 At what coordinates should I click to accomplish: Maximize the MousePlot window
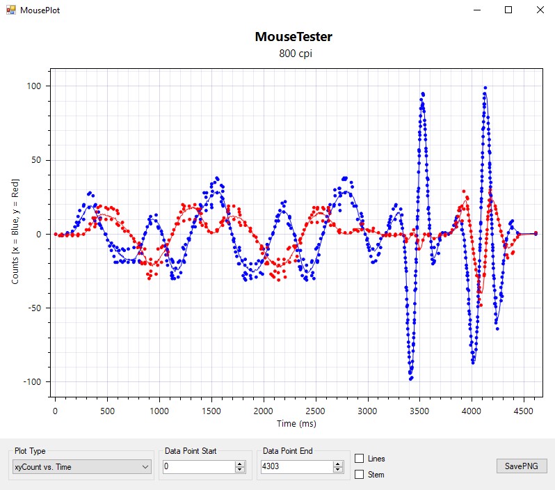pos(508,10)
